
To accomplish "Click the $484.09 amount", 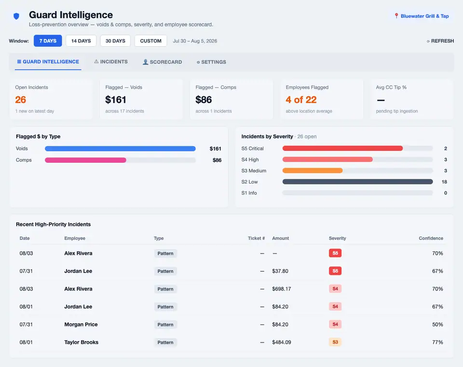I will pos(281,342).
